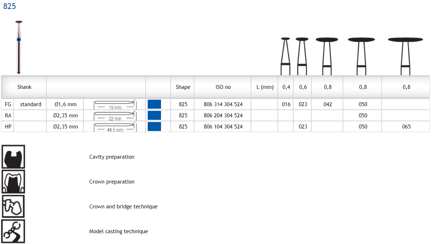Image resolution: width=432 pixels, height=244 pixels.
Task: Select size 023 in the HP row
Action: [303, 127]
